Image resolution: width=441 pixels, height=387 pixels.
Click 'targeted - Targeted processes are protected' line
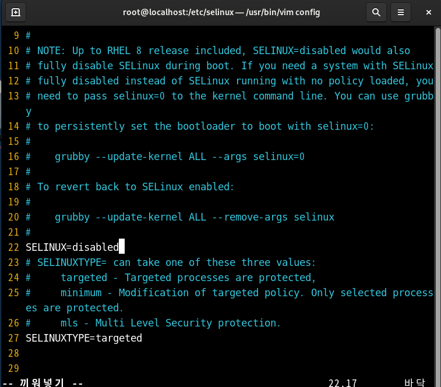171,278
